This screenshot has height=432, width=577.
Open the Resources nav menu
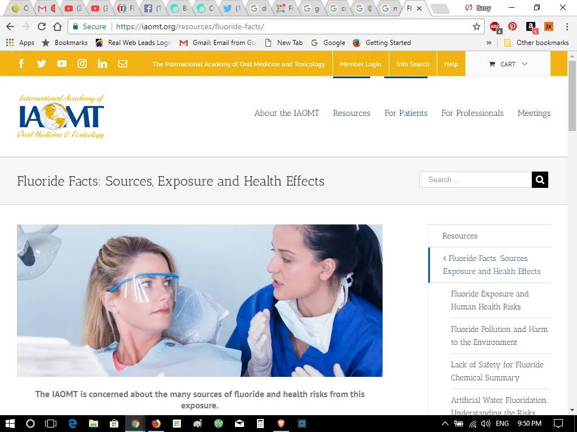352,113
